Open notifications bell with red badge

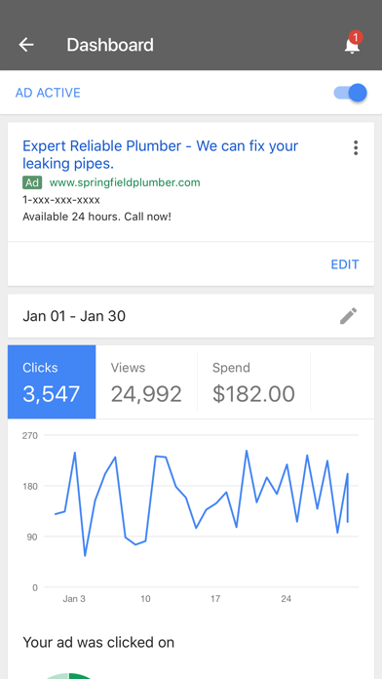352,45
